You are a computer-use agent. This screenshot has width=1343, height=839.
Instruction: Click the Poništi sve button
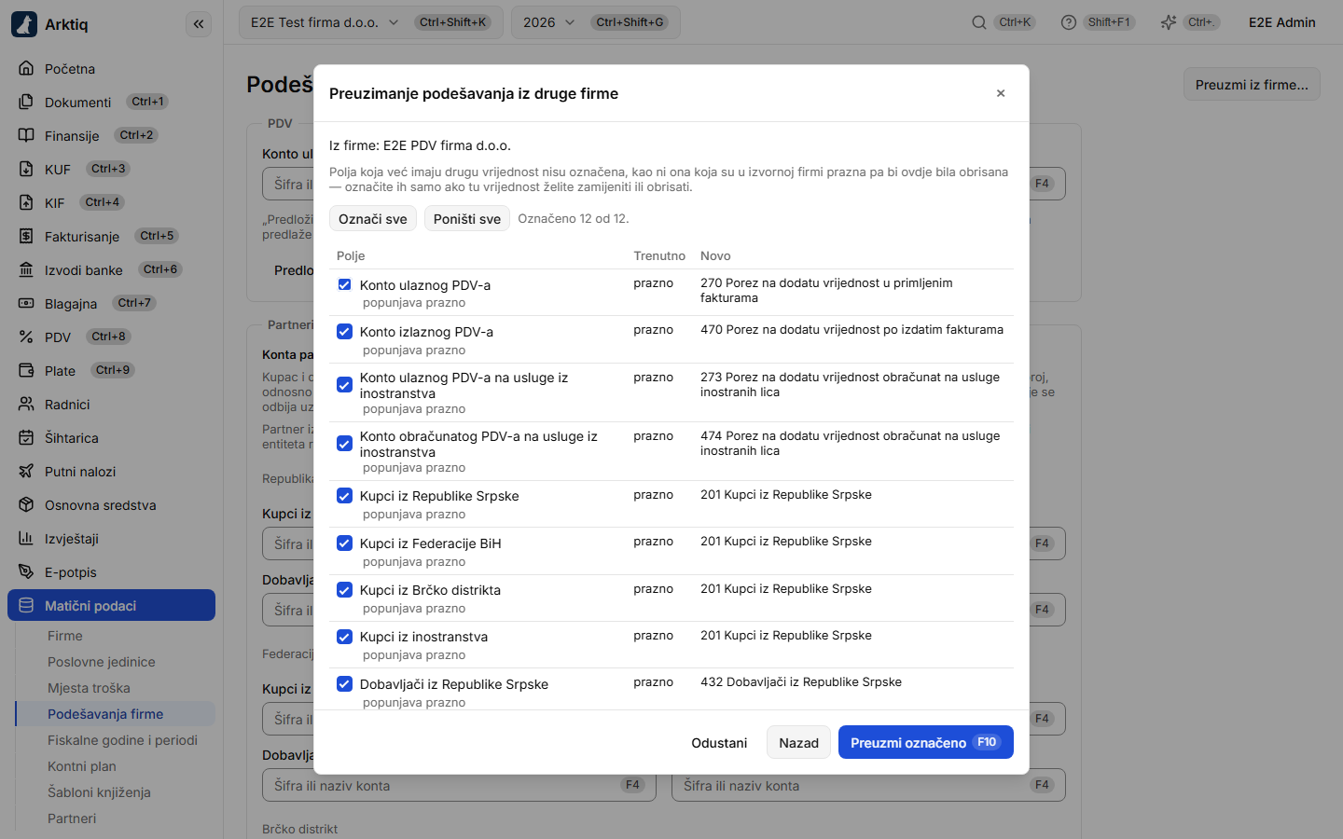467,219
